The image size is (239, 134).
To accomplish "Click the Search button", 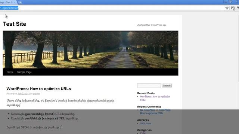I will click(x=167, y=86).
